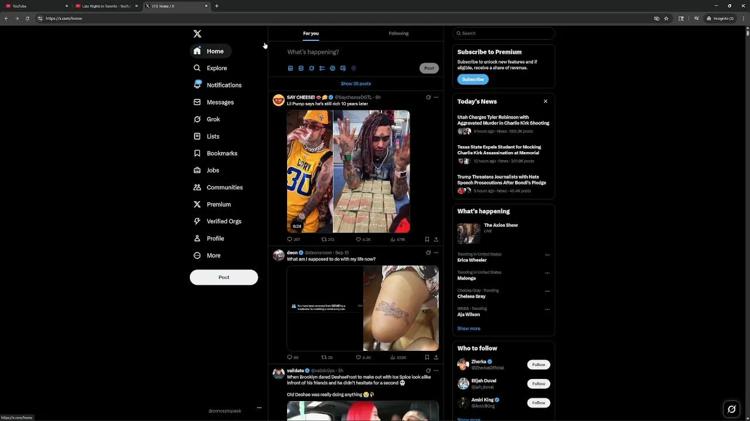Switch to the For you tab

click(x=311, y=33)
